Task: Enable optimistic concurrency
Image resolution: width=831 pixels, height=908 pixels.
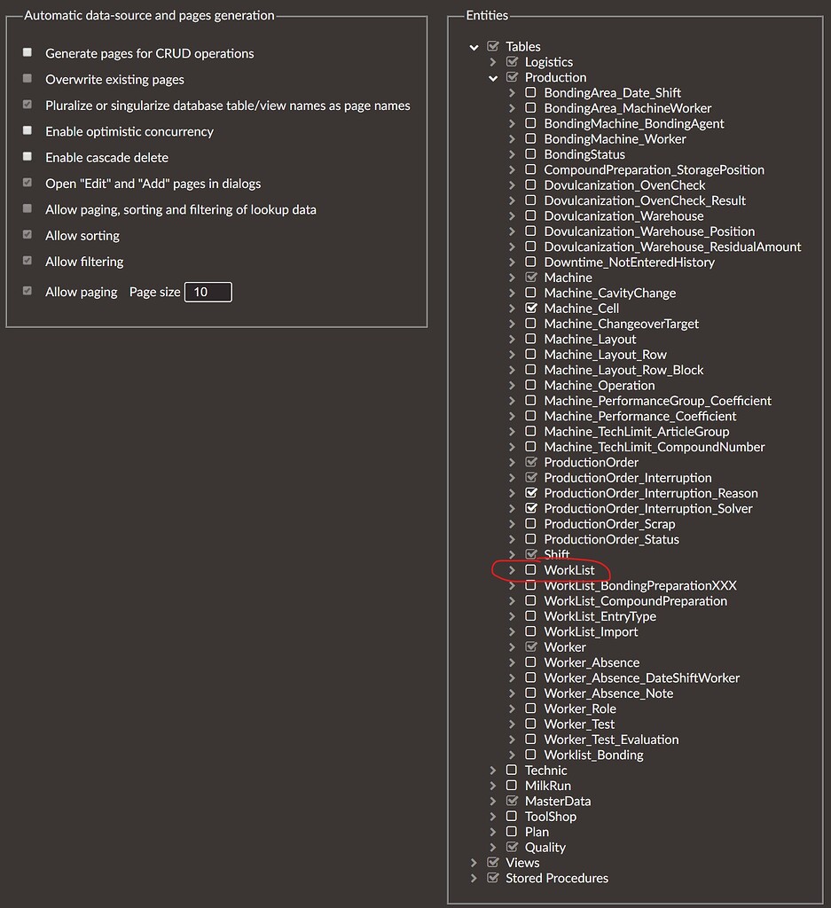Action: tap(27, 131)
